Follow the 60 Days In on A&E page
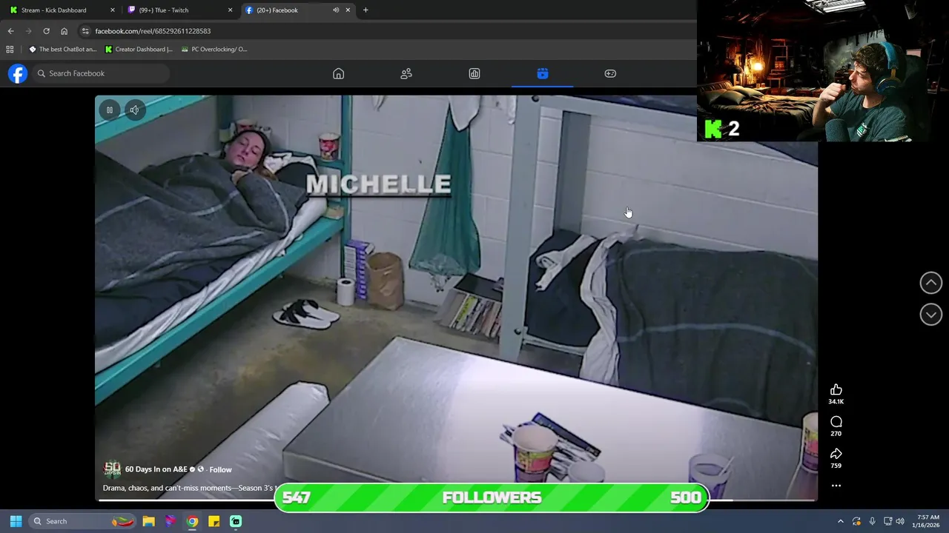The width and height of the screenshot is (949, 533). pyautogui.click(x=220, y=469)
